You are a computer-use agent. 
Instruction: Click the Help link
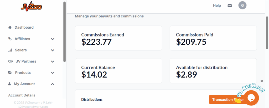click(217, 6)
